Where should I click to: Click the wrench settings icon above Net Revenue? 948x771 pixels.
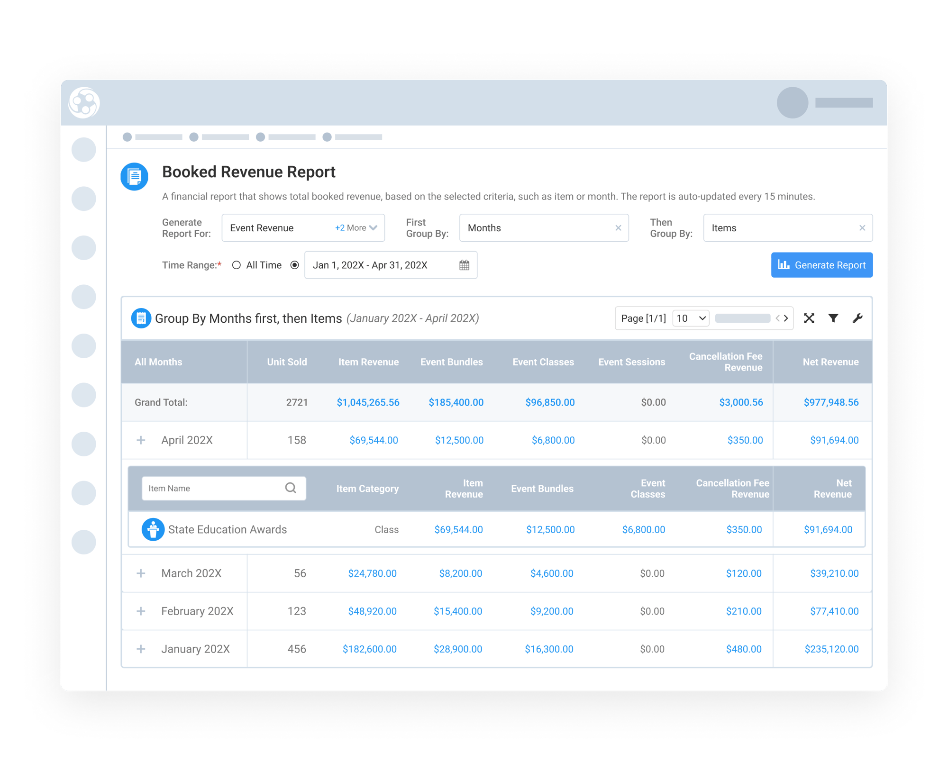pos(858,318)
